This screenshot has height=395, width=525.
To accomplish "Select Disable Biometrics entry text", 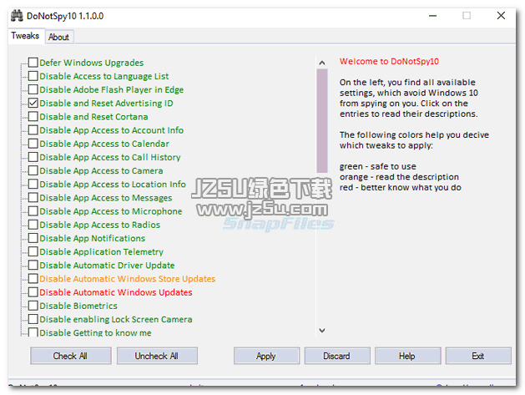I will coord(78,306).
